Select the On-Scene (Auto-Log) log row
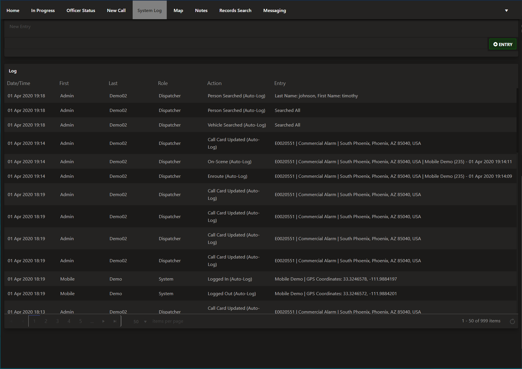Screen dimensions: 522x369 (229, 162)
